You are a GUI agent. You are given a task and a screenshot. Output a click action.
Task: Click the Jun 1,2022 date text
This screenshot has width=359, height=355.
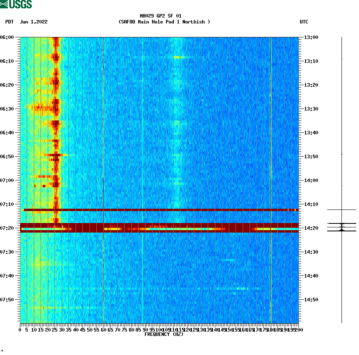pos(34,22)
